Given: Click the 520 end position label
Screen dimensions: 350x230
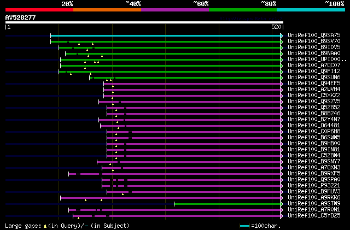Looking at the screenshot, I should pyautogui.click(x=276, y=27).
